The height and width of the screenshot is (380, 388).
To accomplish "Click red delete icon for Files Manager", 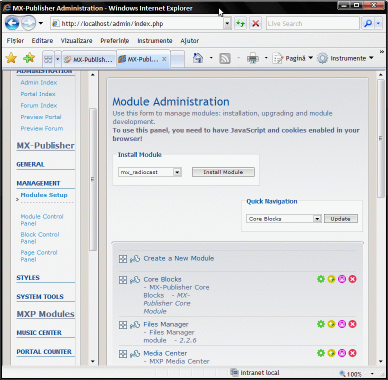I will (352, 324).
